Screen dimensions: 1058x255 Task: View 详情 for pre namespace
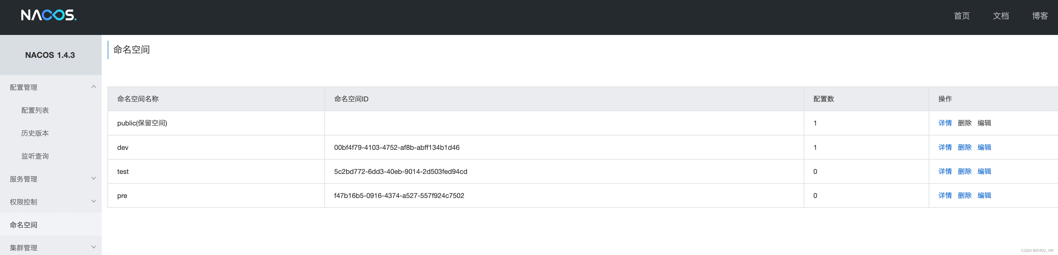[x=945, y=195]
